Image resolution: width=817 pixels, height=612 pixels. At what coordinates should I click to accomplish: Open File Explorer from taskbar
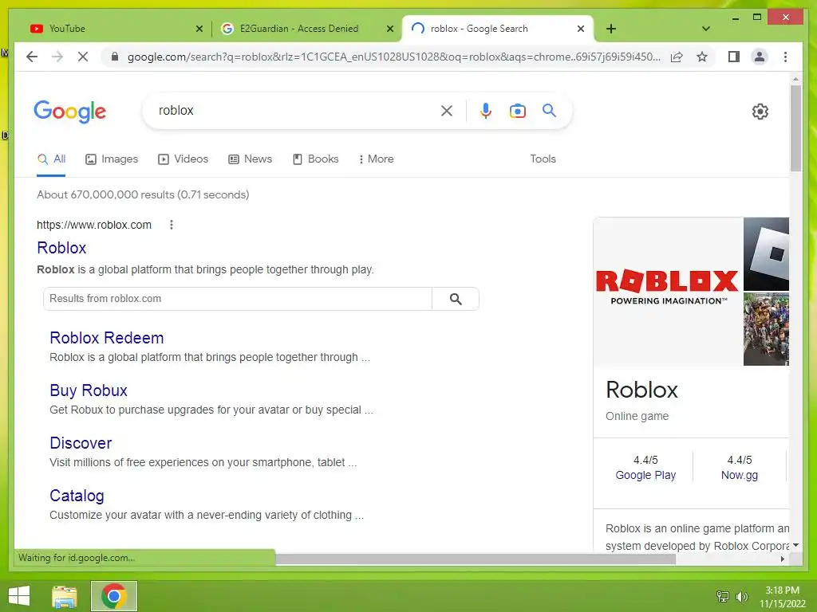coord(65,596)
